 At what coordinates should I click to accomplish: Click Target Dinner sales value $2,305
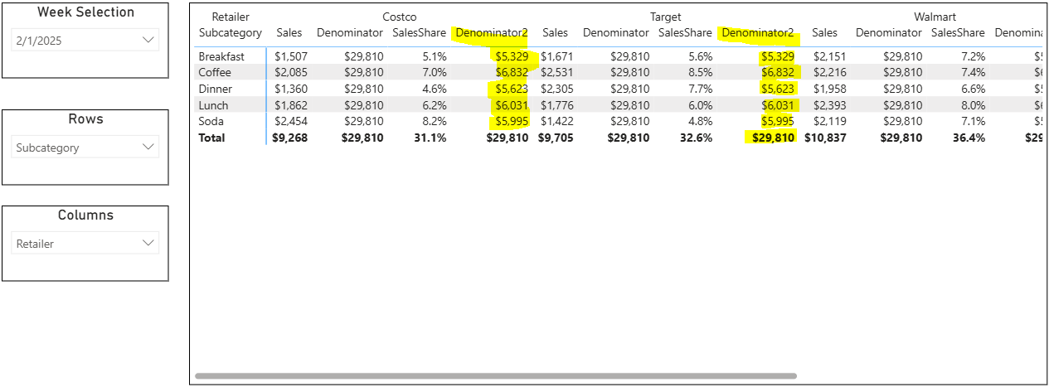(556, 89)
